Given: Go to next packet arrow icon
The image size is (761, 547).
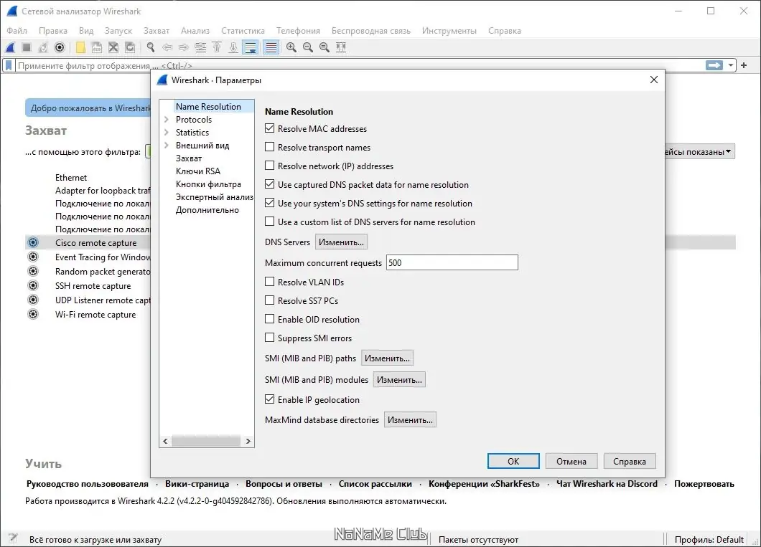Looking at the screenshot, I should coord(184,47).
